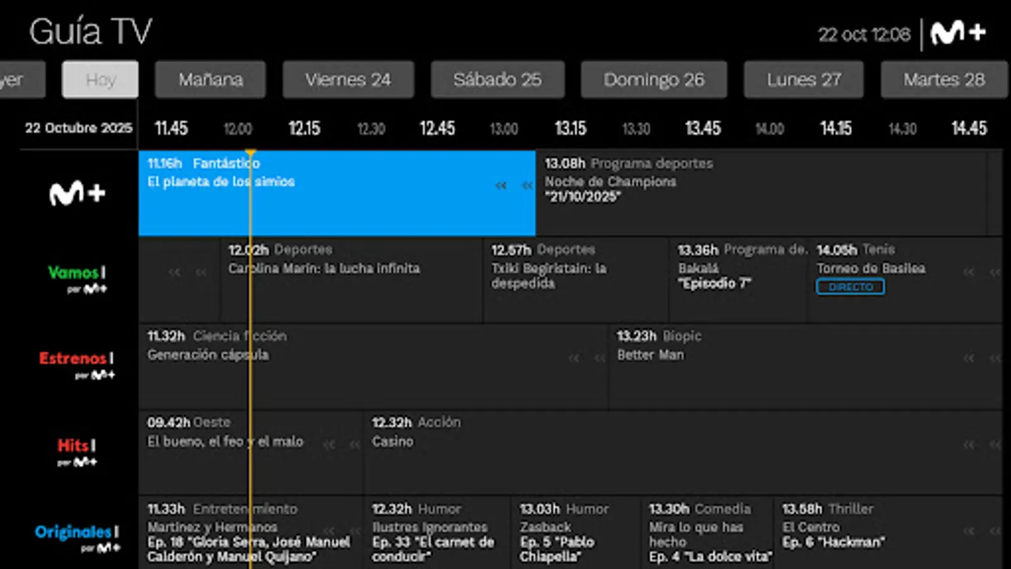1011x569 pixels.
Task: Click the Movistar Plus+ logo at top right
Action: 958,33
